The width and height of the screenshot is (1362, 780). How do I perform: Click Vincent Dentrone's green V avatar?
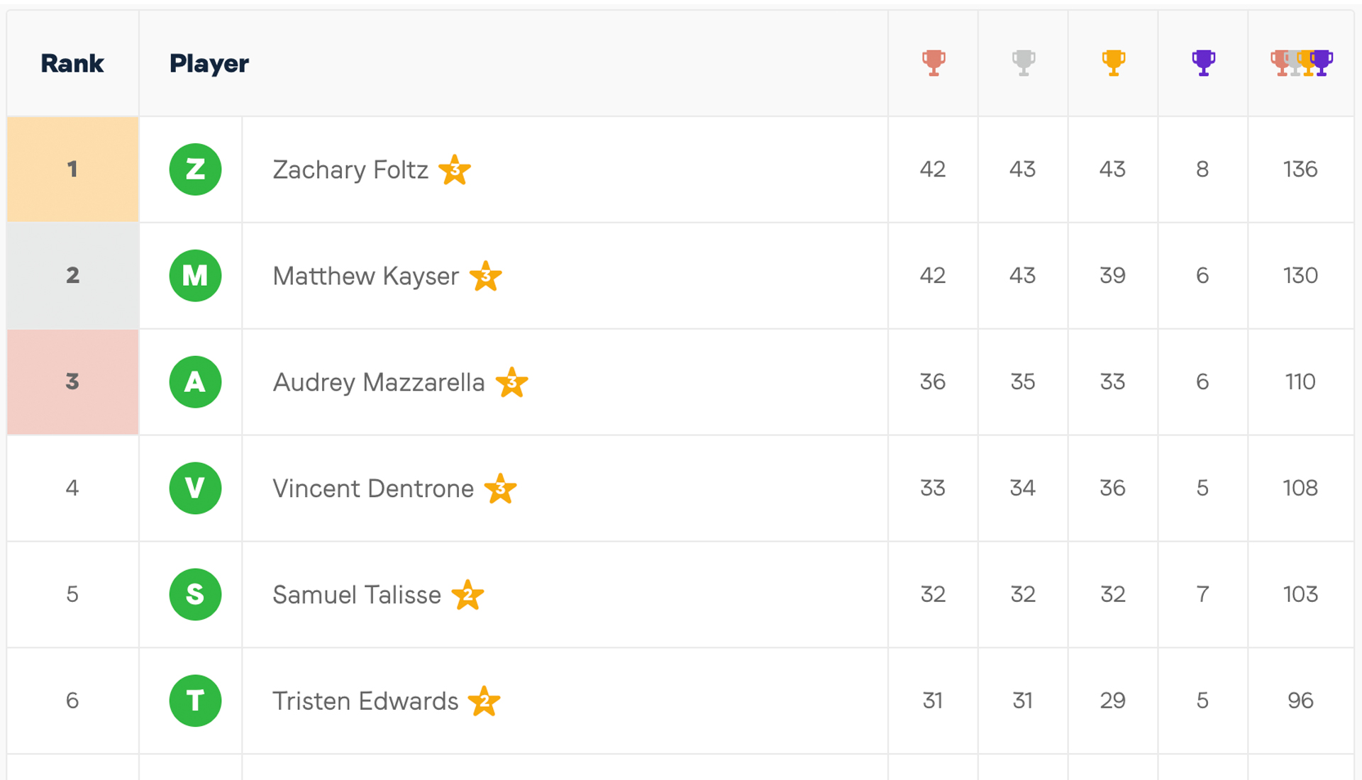tap(195, 489)
